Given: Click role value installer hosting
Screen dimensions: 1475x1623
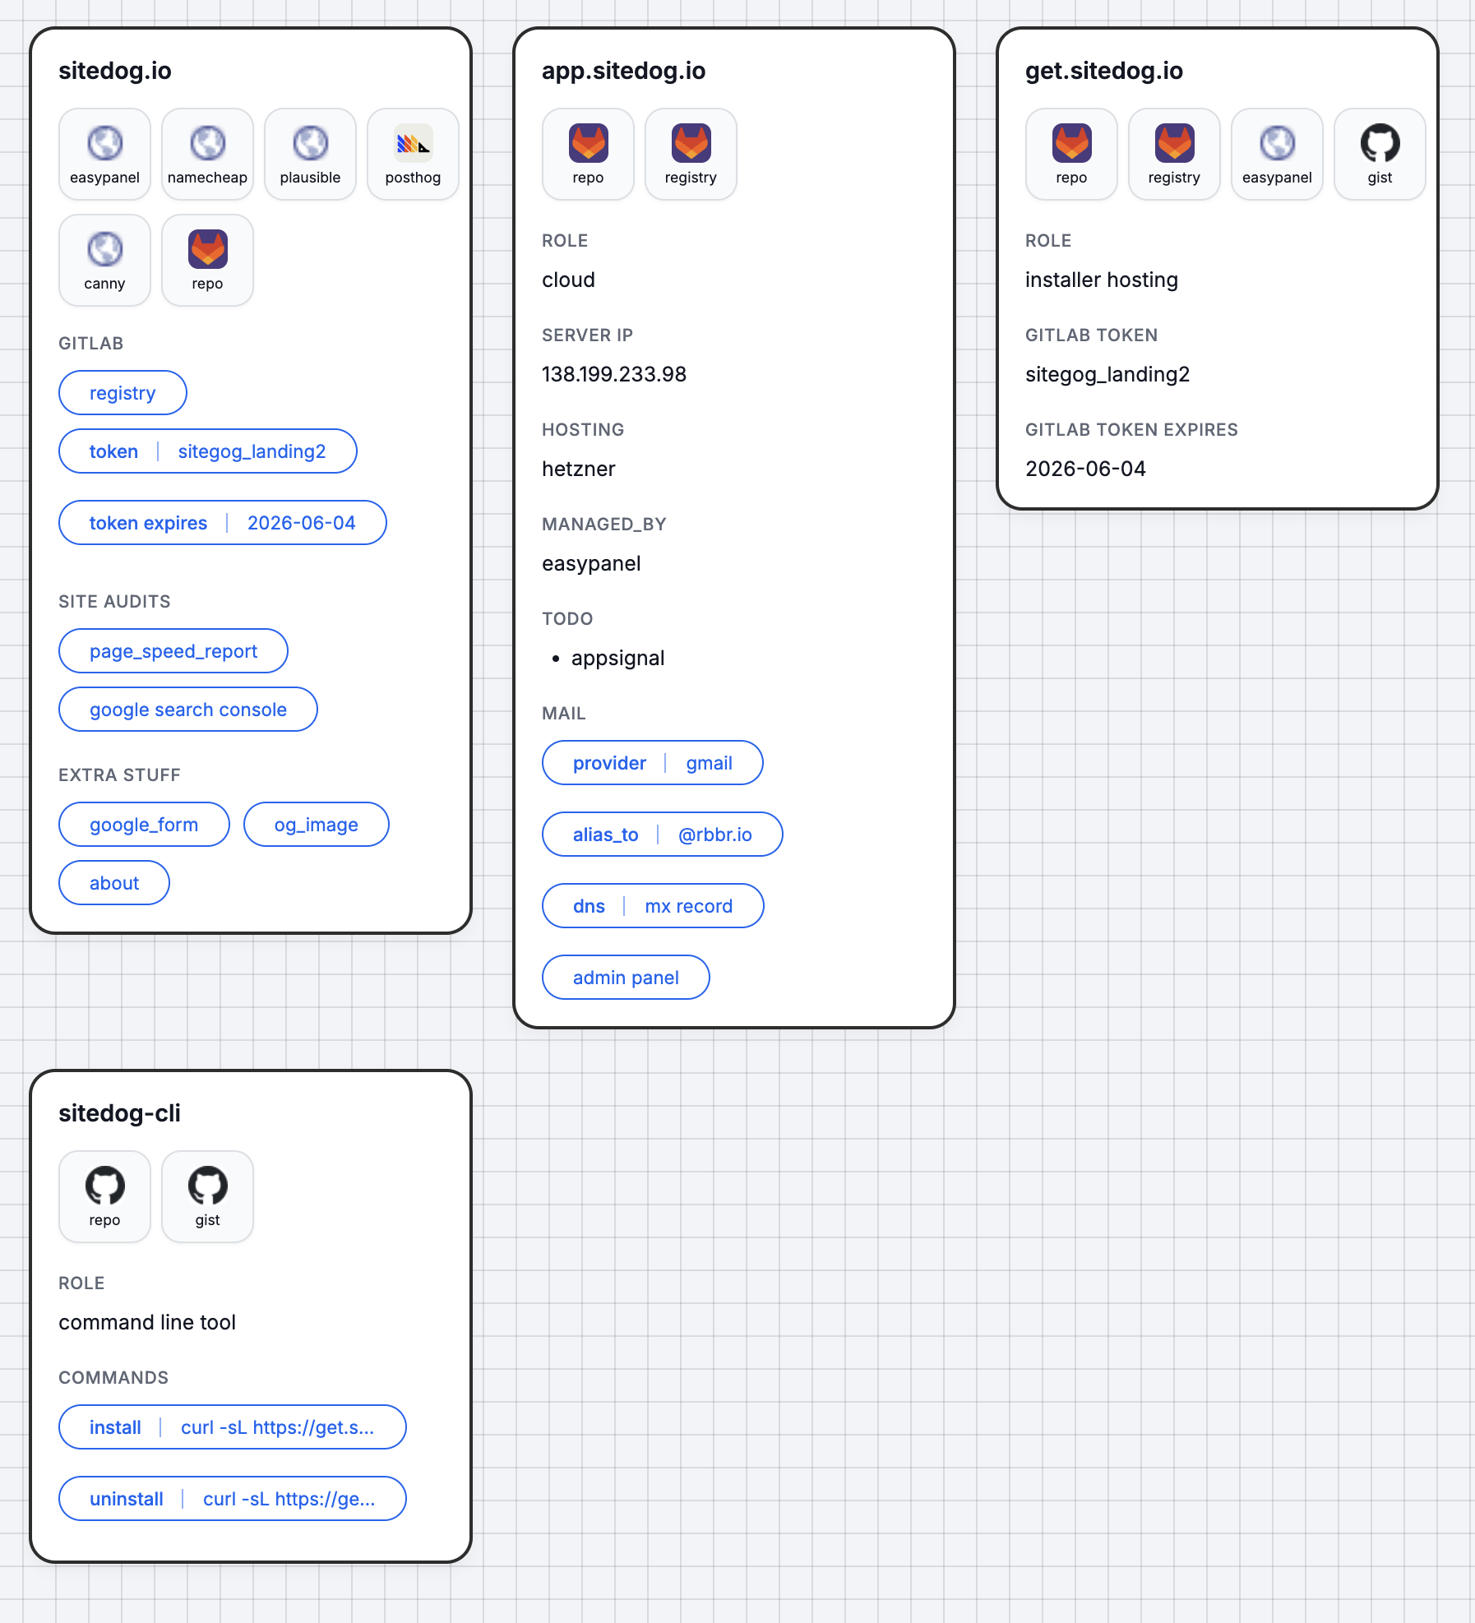Looking at the screenshot, I should [1102, 280].
